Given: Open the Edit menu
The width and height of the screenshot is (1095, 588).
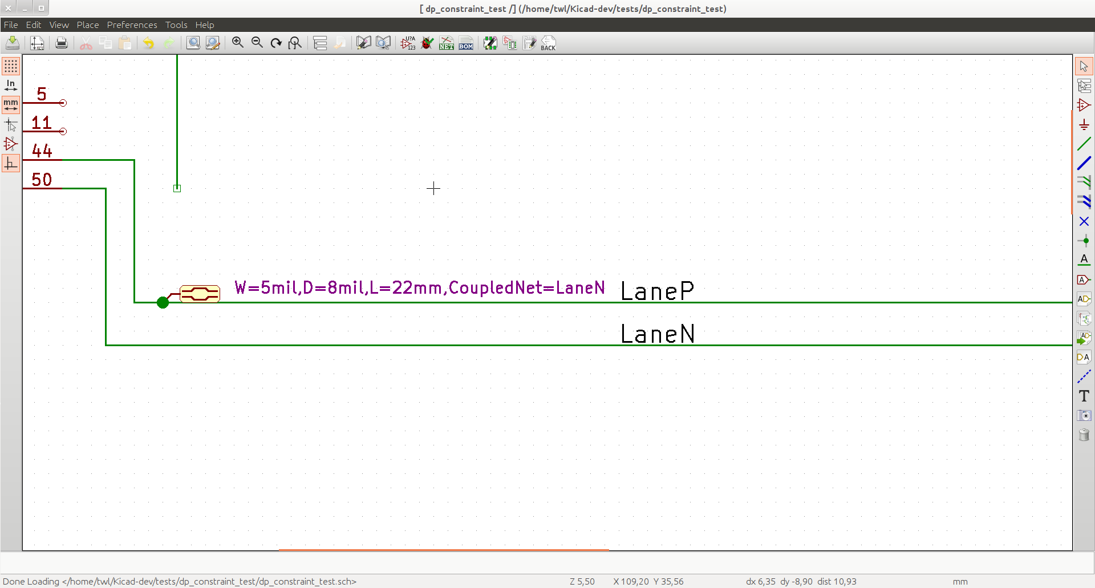Looking at the screenshot, I should (x=34, y=25).
